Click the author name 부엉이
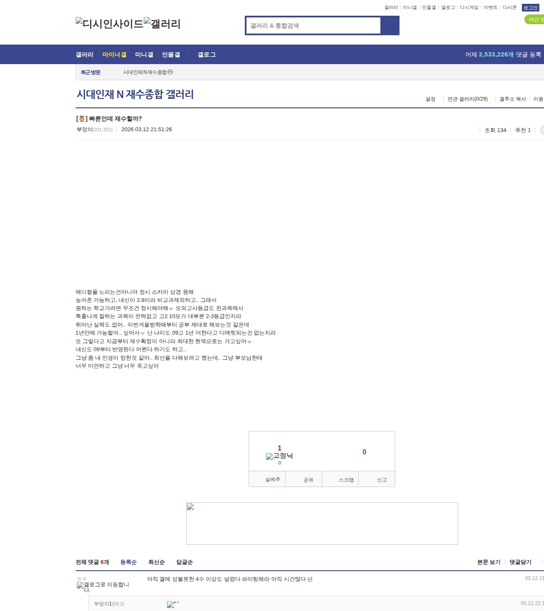 tap(85, 130)
